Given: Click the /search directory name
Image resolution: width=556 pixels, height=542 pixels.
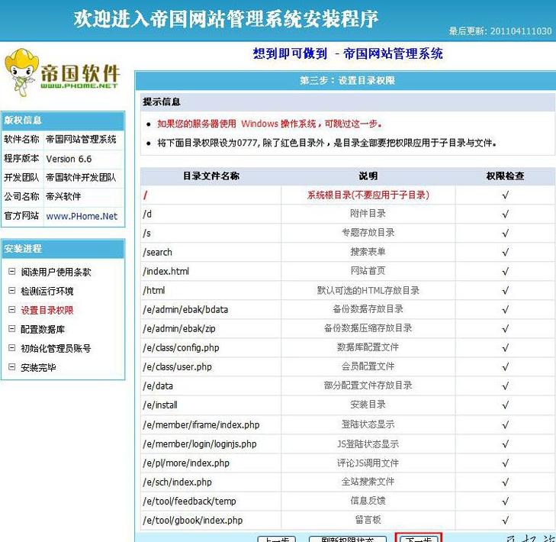Looking at the screenshot, I should (157, 253).
